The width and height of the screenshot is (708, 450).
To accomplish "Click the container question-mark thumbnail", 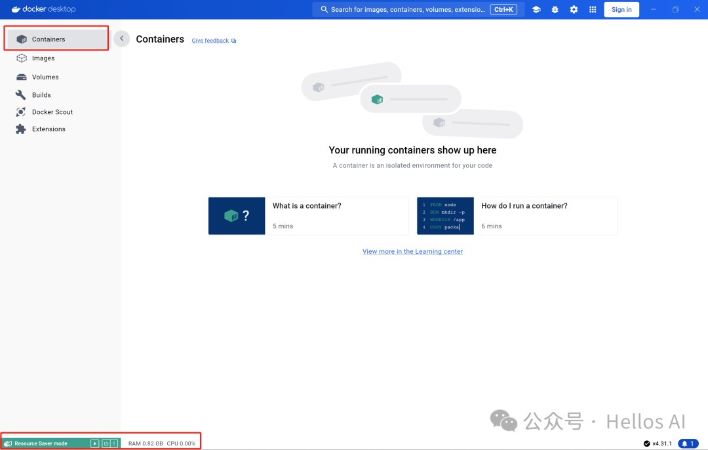I will coord(237,216).
